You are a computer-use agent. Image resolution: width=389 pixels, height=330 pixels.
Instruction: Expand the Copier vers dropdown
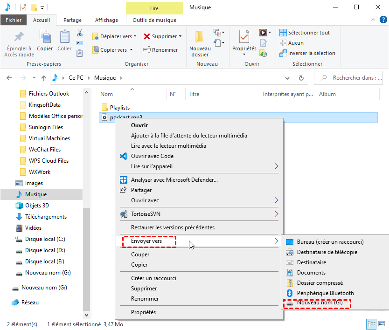[131, 50]
